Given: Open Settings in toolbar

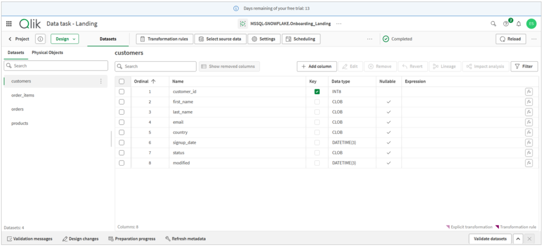Looking at the screenshot, I should 264,39.
